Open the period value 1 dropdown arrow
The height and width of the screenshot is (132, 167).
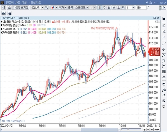133,8
